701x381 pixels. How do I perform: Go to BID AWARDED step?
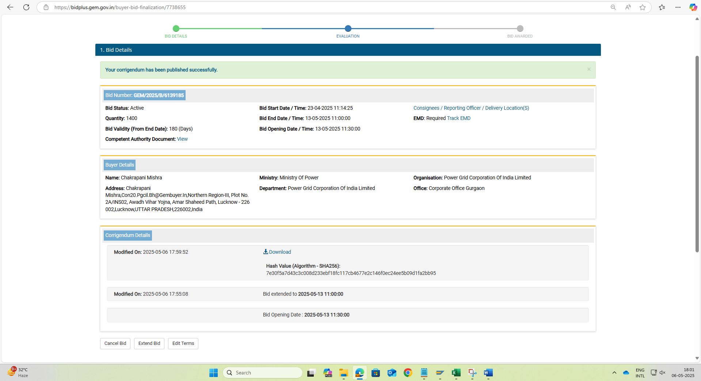[520, 32]
